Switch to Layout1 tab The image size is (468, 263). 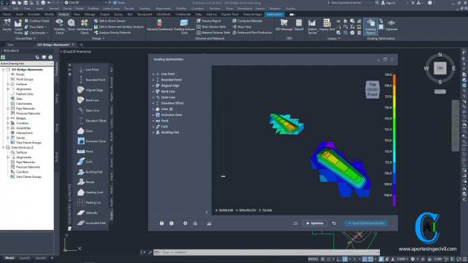(x=24, y=258)
